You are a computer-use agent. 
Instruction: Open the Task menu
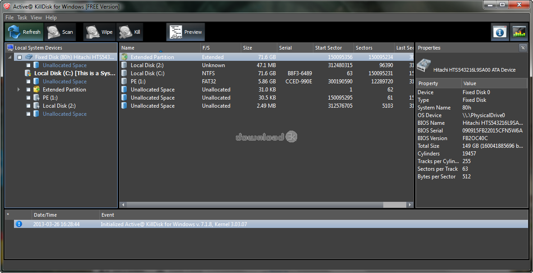point(22,18)
